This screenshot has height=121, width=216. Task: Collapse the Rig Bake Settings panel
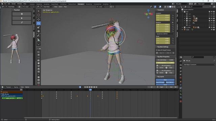[156, 47]
